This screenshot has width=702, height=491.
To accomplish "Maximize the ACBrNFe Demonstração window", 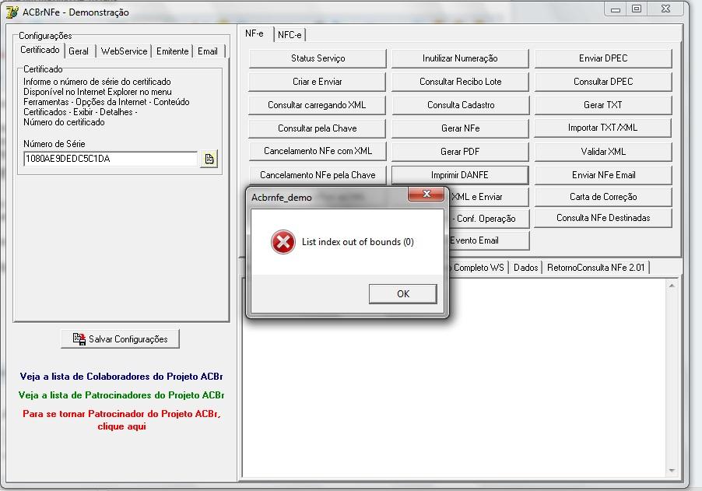I will (x=637, y=9).
